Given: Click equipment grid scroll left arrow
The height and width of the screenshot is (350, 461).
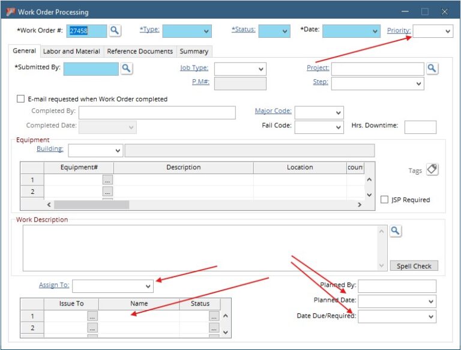Looking at the screenshot, I should [49, 204].
